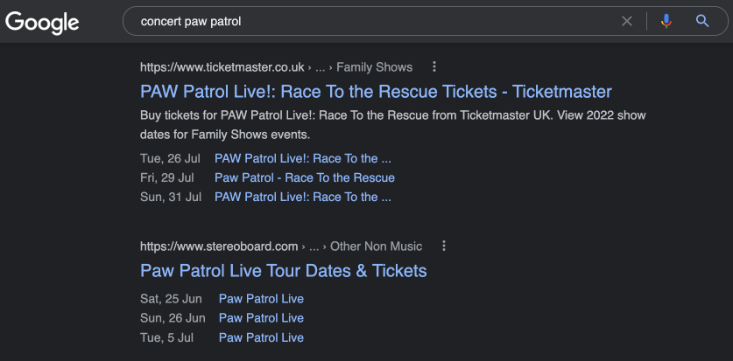This screenshot has height=361, width=733.
Task: Click the Ticketmaster result description snippet
Action: (x=392, y=125)
